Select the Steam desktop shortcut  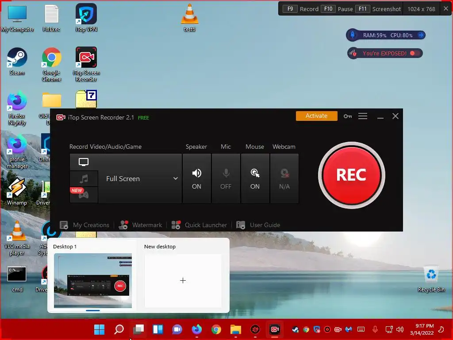coord(17,62)
